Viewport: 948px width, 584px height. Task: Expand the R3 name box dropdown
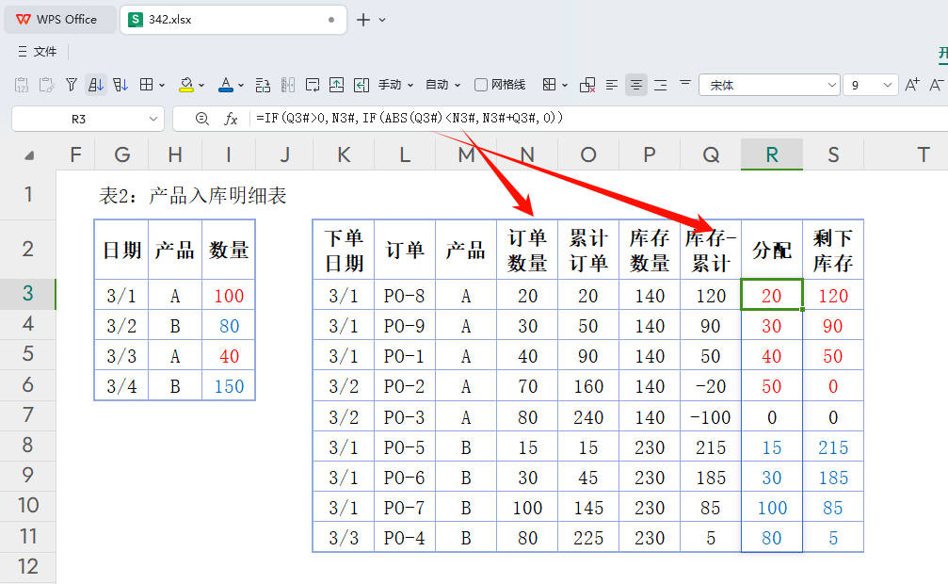tap(153, 120)
